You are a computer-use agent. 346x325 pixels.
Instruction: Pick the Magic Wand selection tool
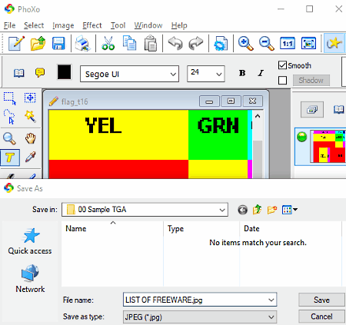click(x=30, y=117)
